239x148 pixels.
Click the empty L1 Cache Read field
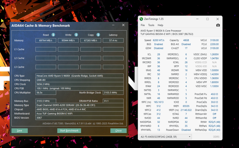tap(46, 49)
